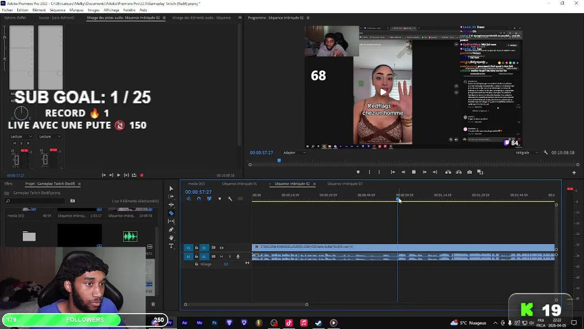Viewport: 584px width, 329px height.
Task: Go to In point in Program monitor
Action: [393, 172]
